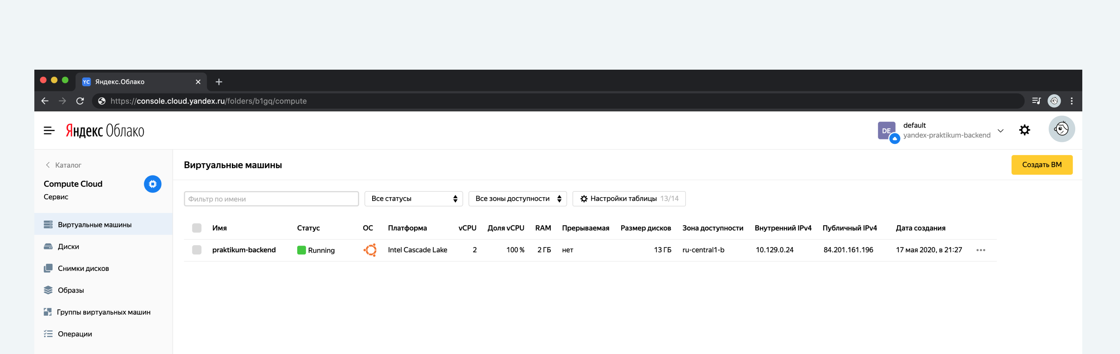Close the Яндекс.Облако browser tab

pyautogui.click(x=198, y=82)
